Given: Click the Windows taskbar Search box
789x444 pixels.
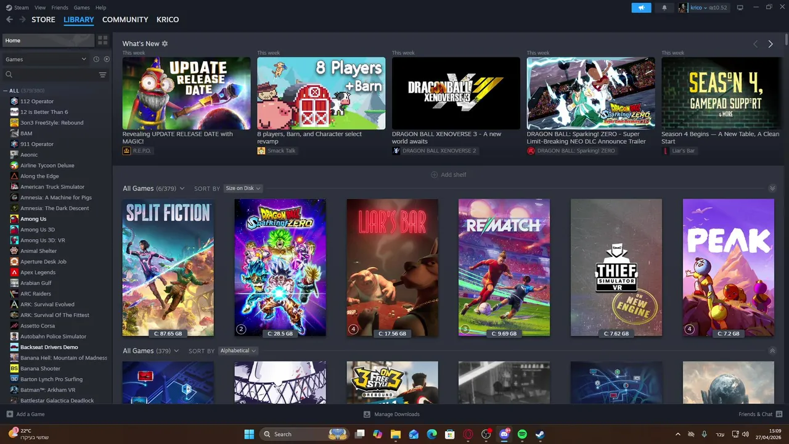Looking at the screenshot, I should tap(306, 434).
